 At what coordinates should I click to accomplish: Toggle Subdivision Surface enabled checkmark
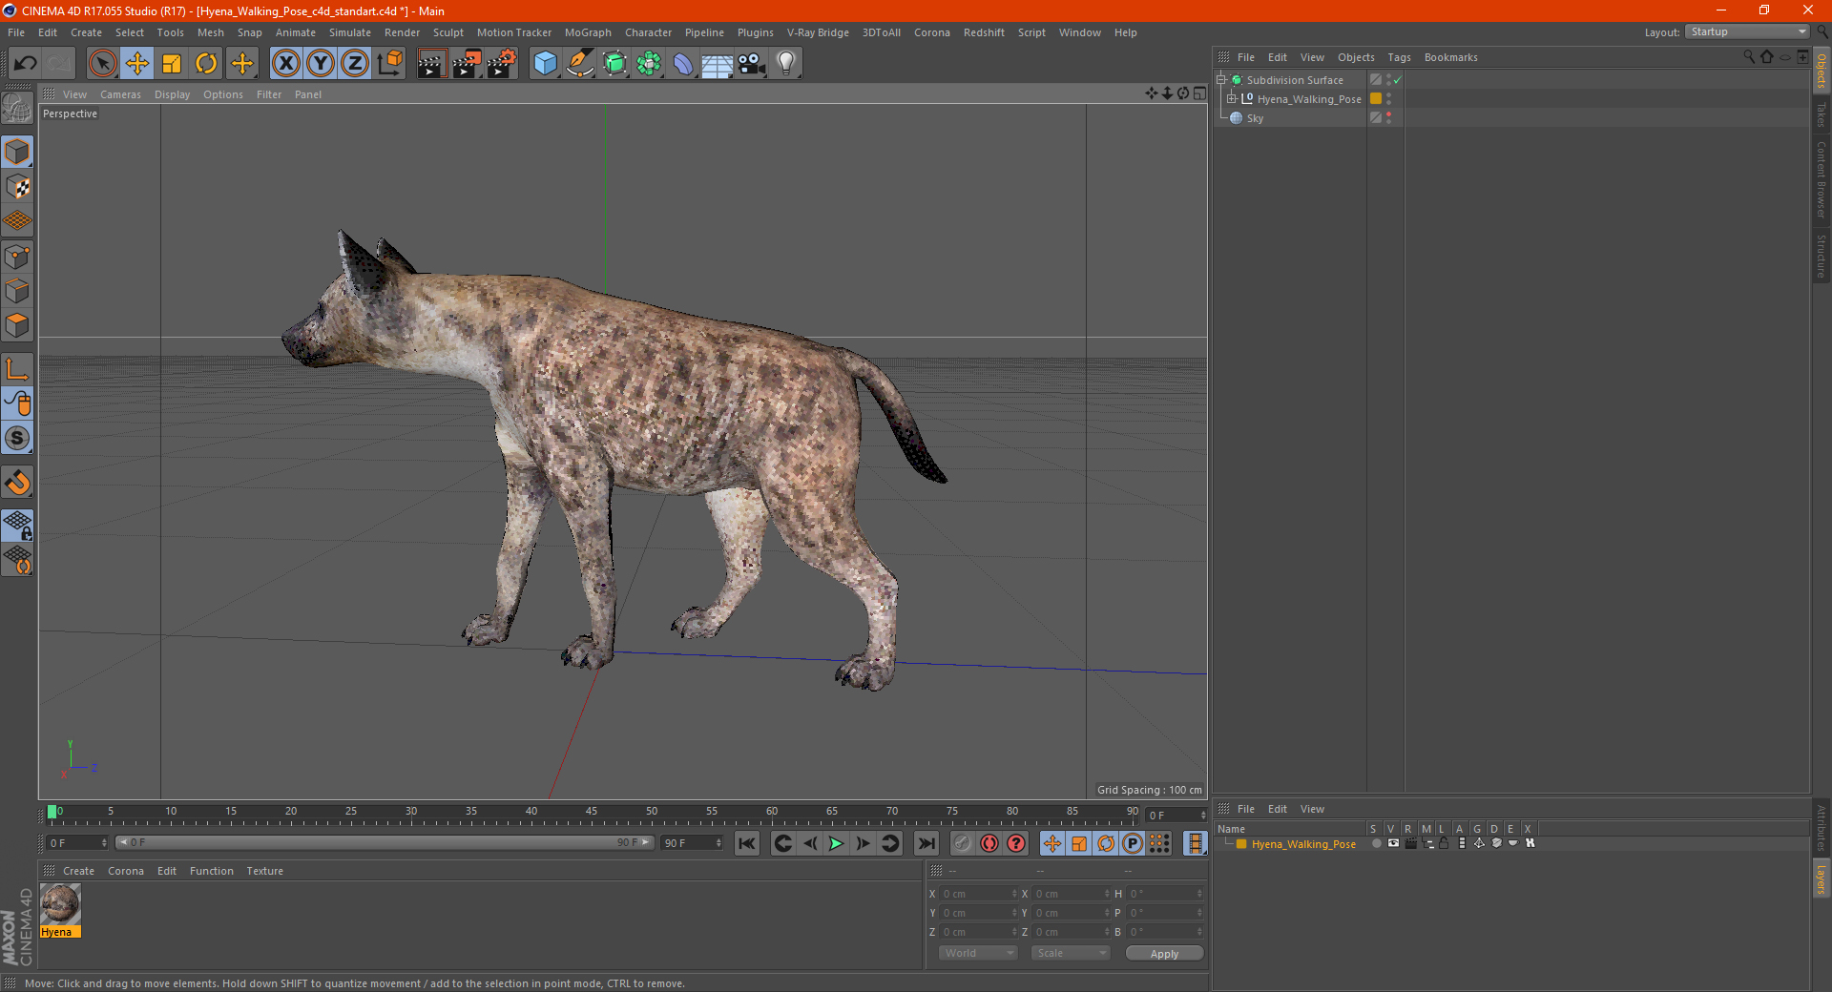tap(1398, 80)
